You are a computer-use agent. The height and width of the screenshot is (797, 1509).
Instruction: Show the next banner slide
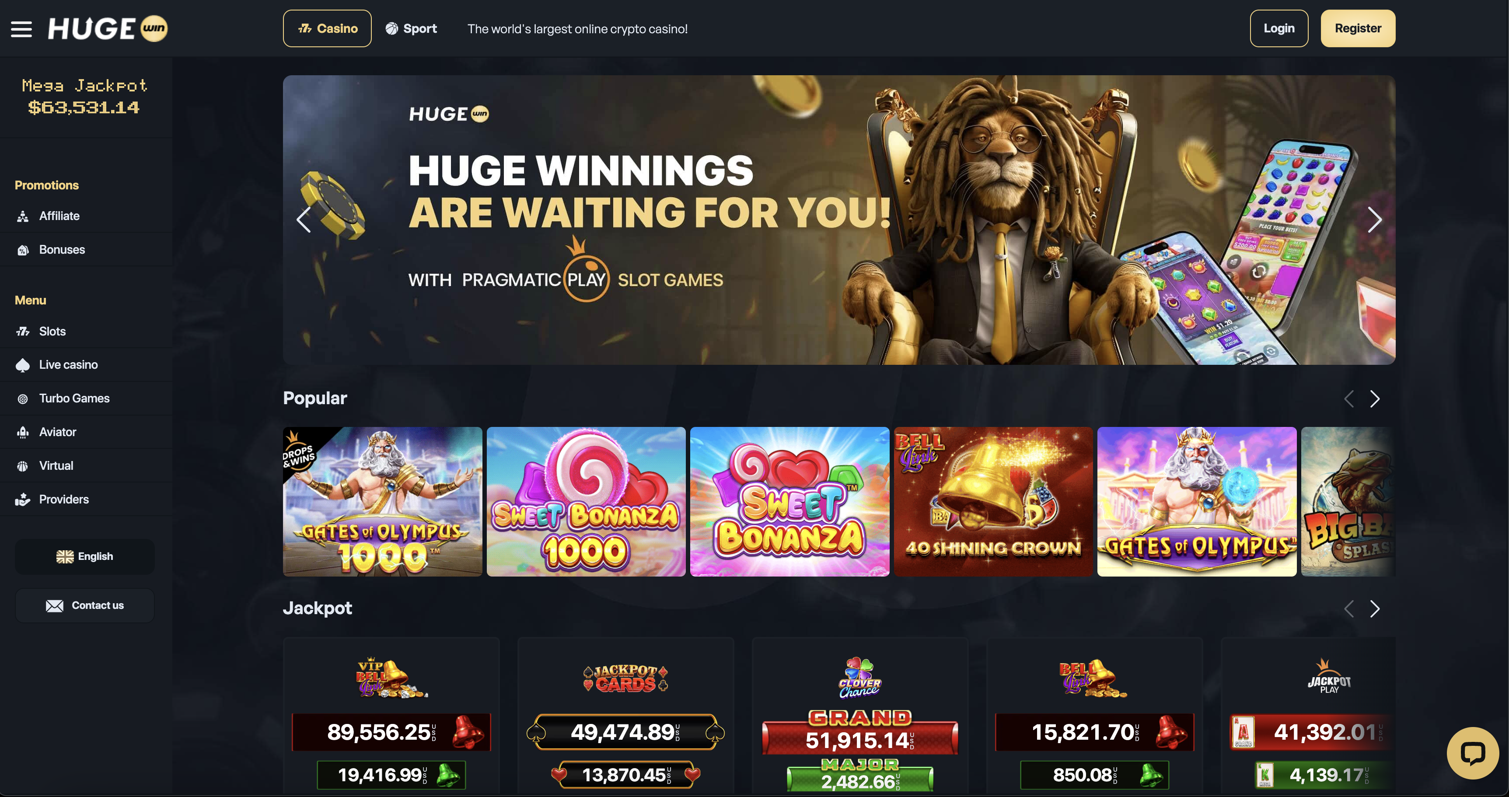(x=1374, y=220)
